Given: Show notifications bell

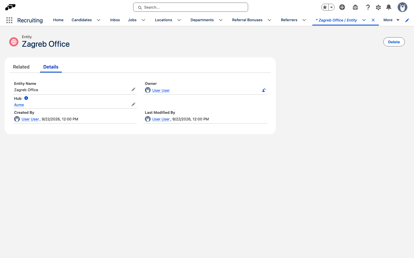Looking at the screenshot, I should coord(389,7).
